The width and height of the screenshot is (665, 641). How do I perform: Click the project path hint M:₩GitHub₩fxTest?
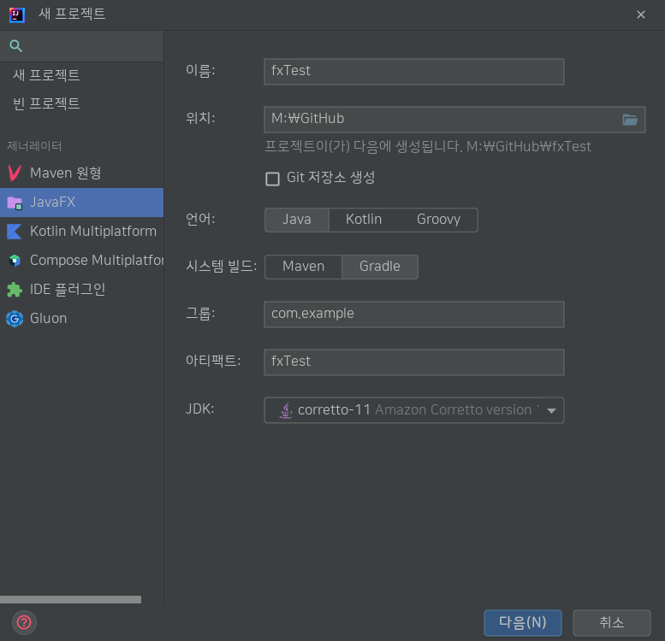[x=528, y=147]
